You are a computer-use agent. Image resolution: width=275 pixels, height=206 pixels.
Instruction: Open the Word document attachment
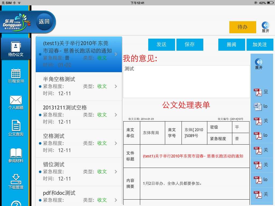(x=261, y=106)
